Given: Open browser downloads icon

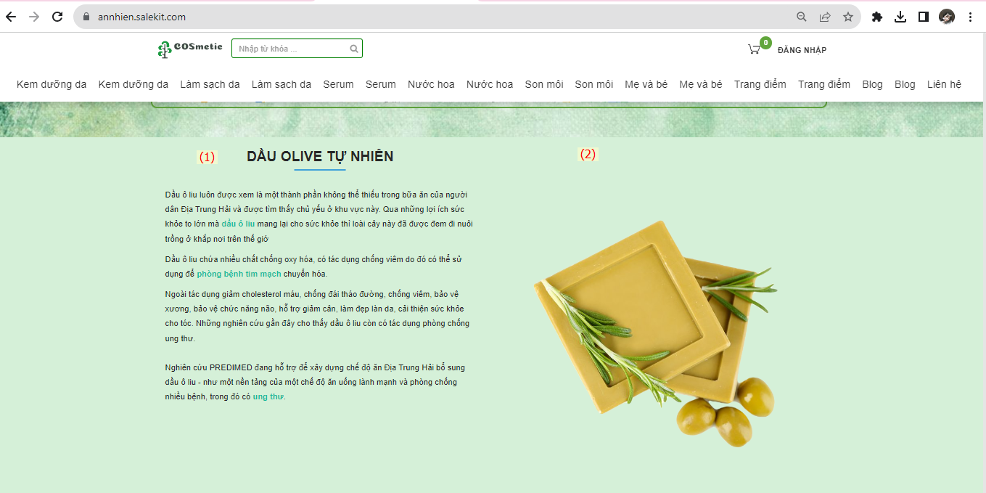Looking at the screenshot, I should click(900, 17).
